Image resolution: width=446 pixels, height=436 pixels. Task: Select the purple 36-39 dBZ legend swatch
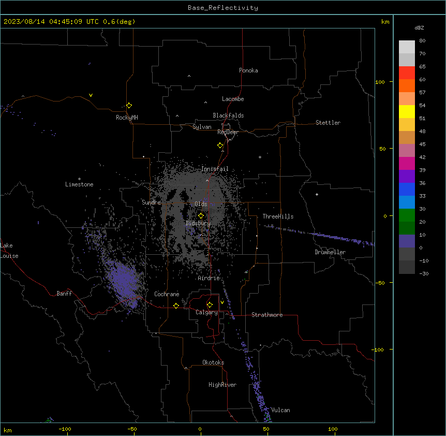(407, 177)
